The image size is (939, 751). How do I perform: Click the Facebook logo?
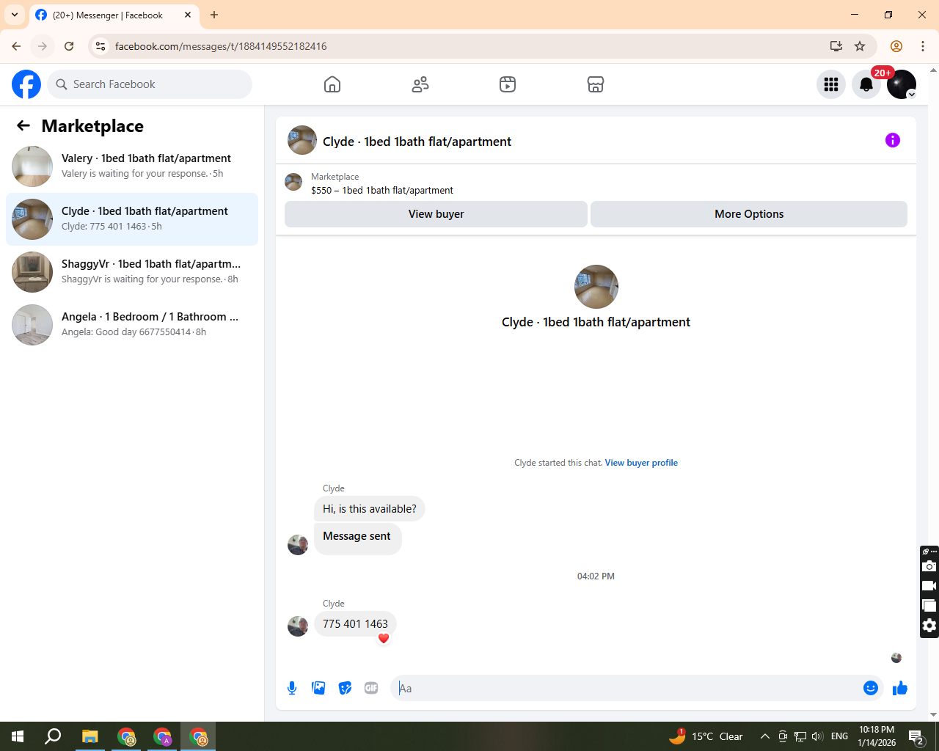[26, 84]
